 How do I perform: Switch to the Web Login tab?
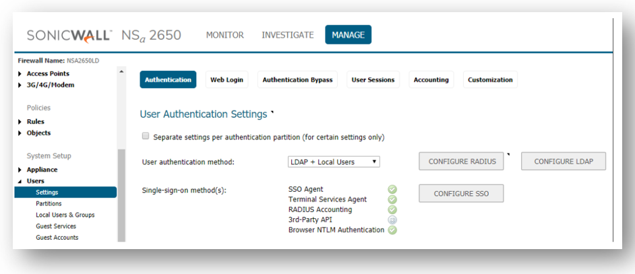tap(226, 79)
